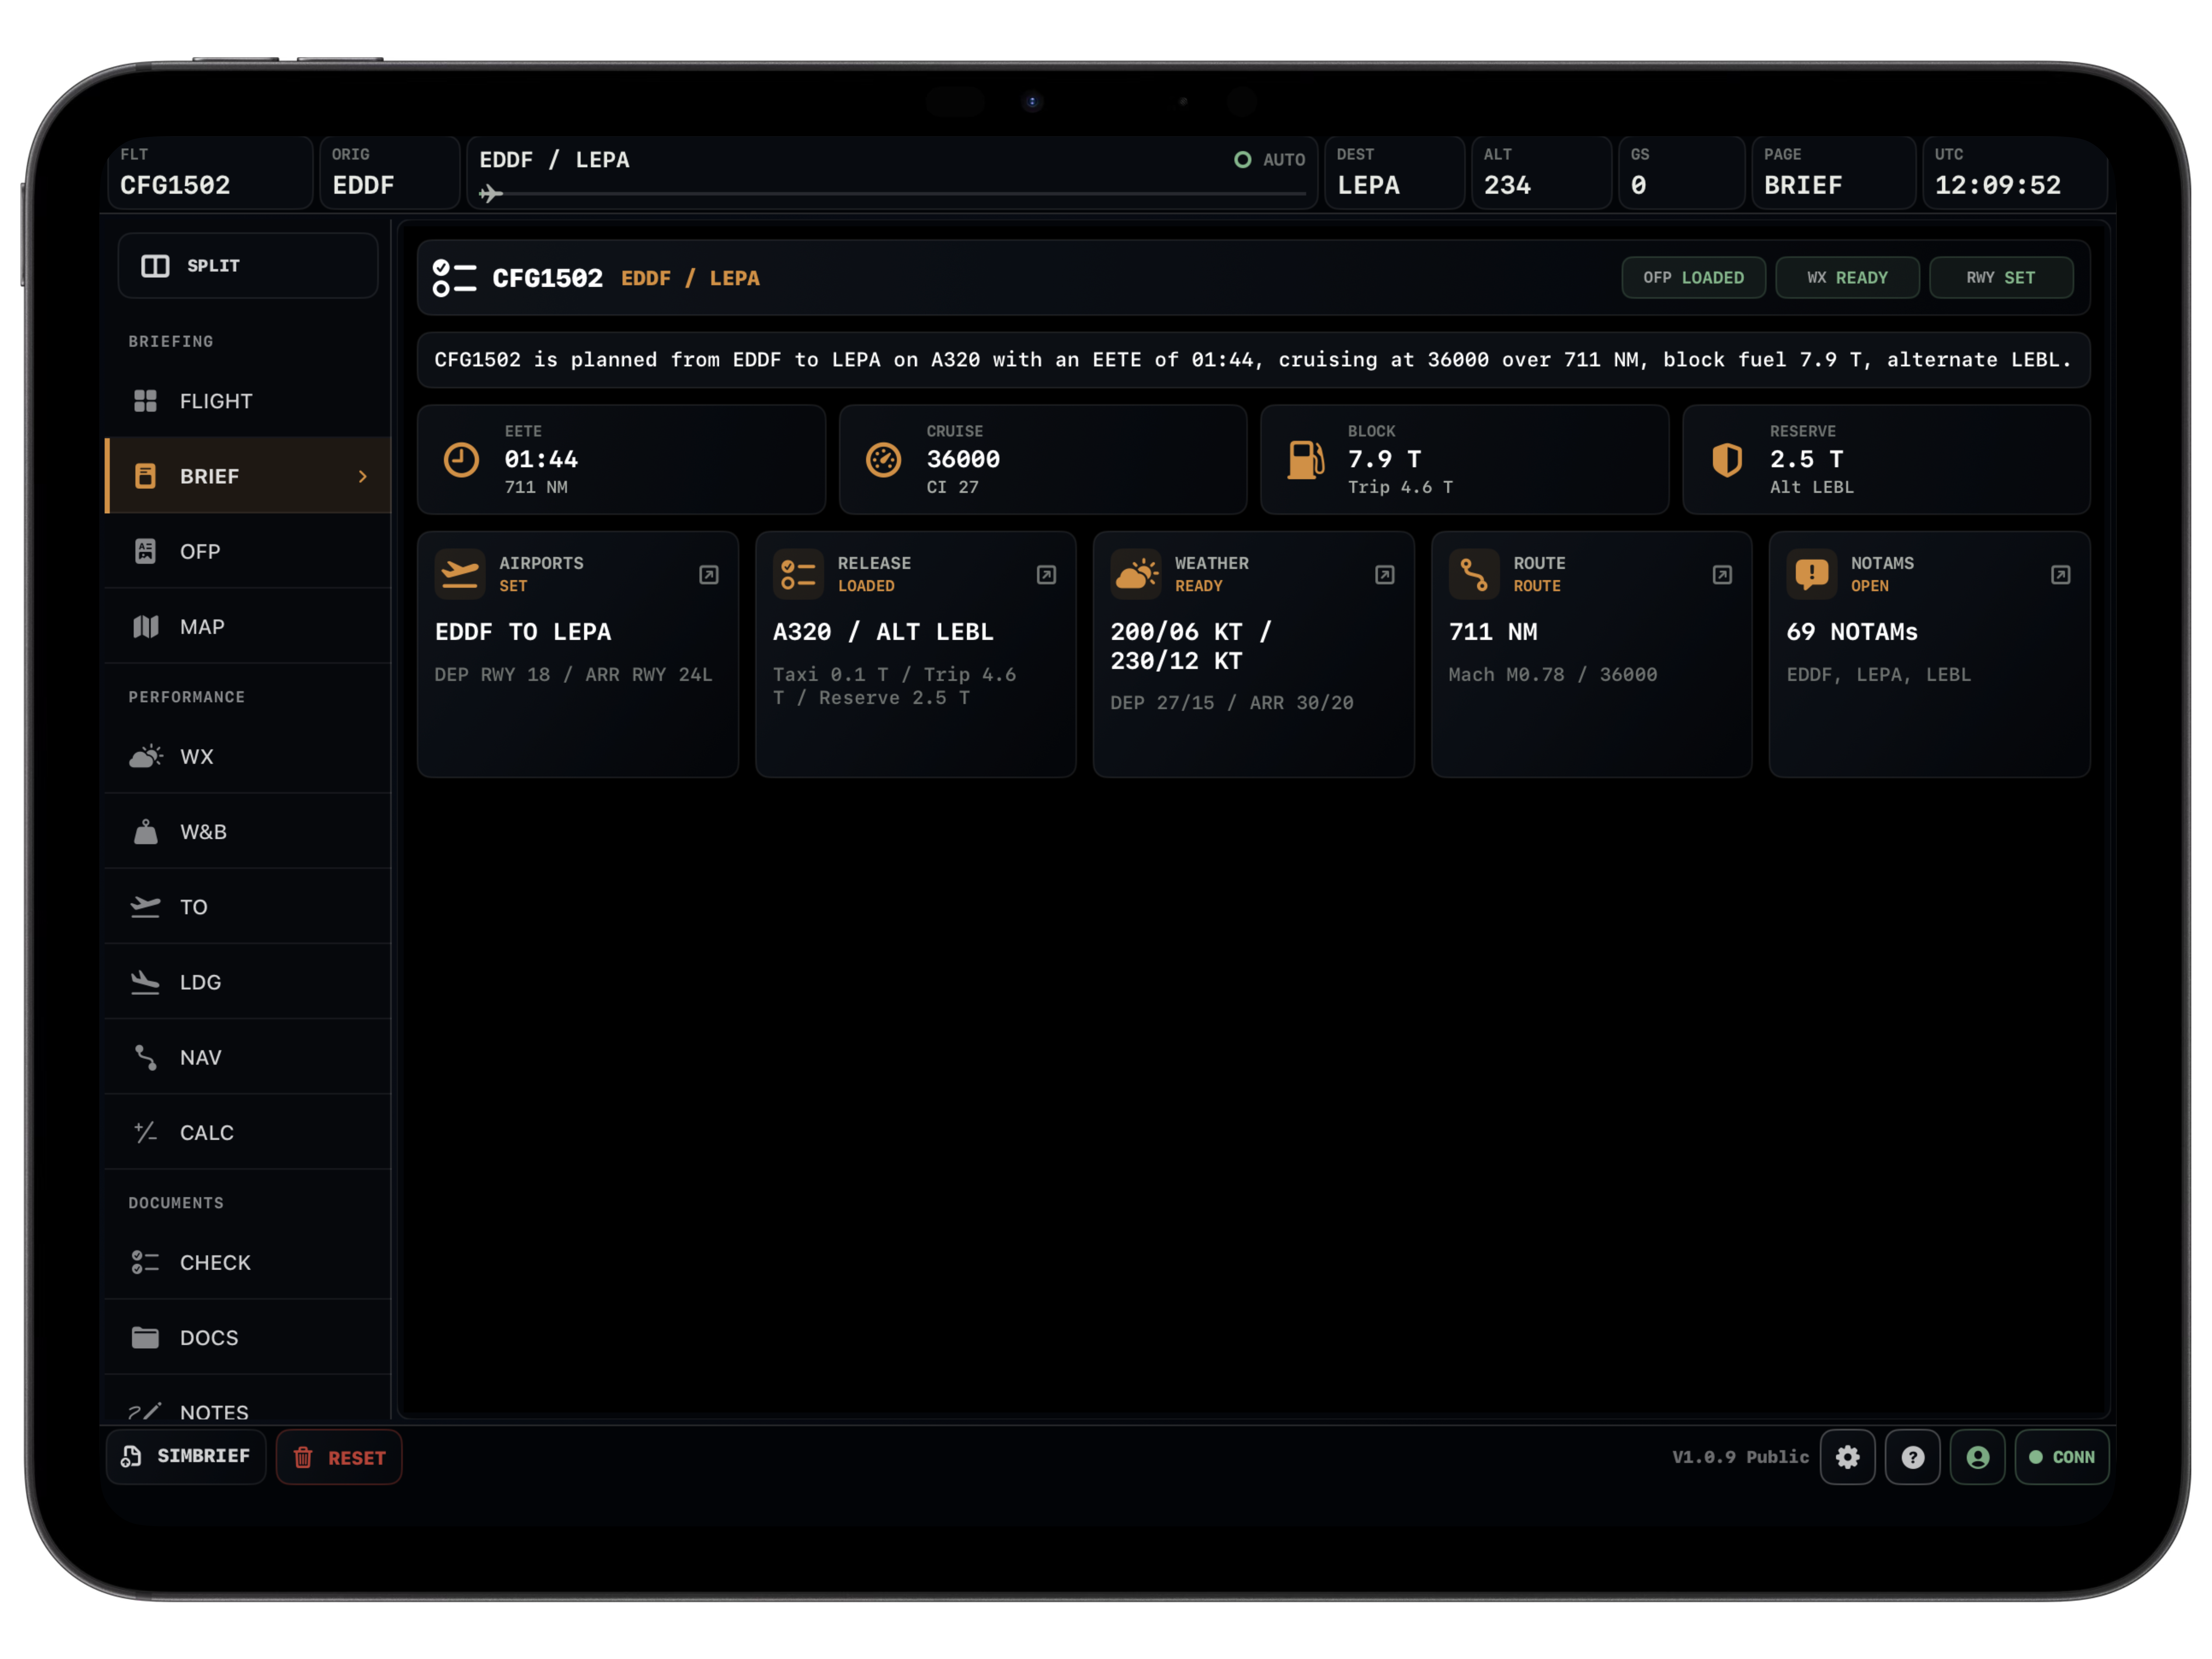
Task: Open the user account profile icon
Action: tap(1977, 1457)
